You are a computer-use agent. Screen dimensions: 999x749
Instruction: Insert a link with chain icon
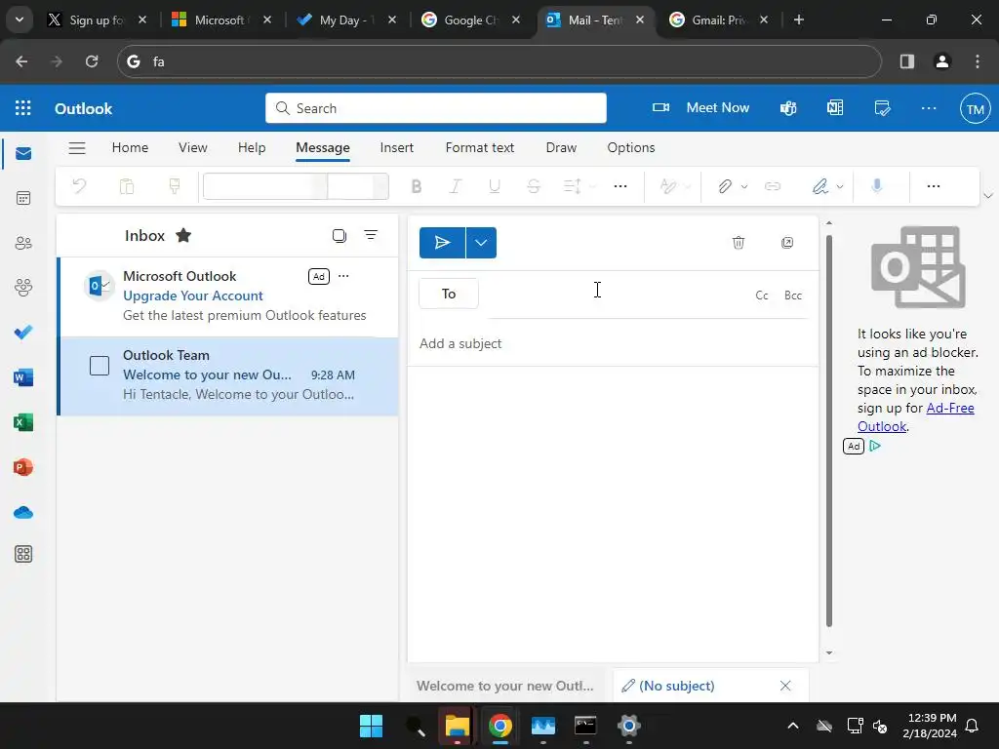coord(773,186)
